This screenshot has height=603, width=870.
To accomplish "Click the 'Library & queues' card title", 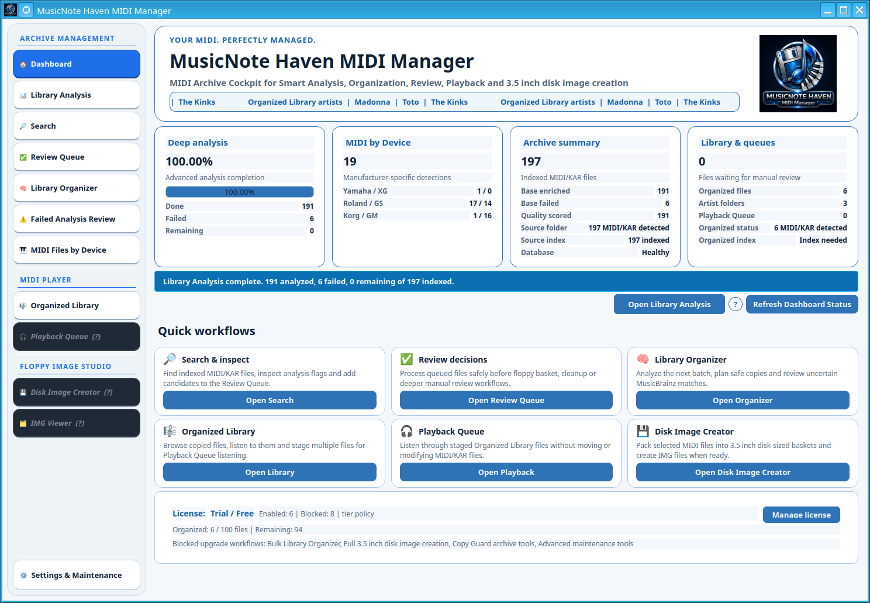I will 738,143.
